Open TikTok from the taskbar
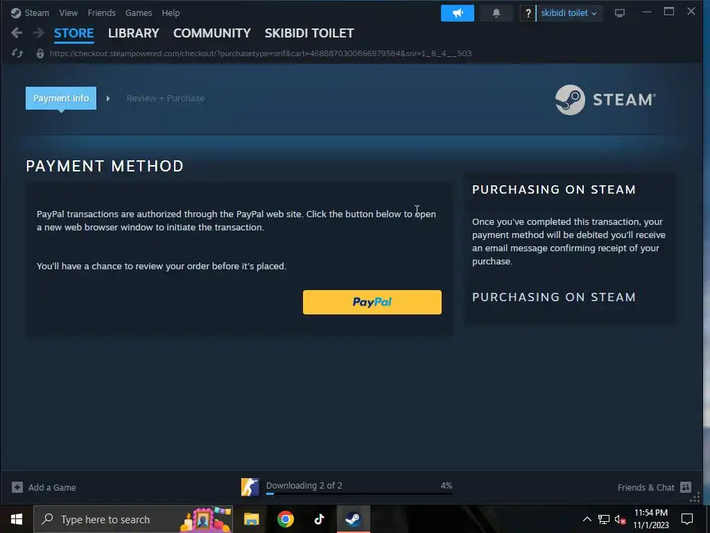 [319, 519]
